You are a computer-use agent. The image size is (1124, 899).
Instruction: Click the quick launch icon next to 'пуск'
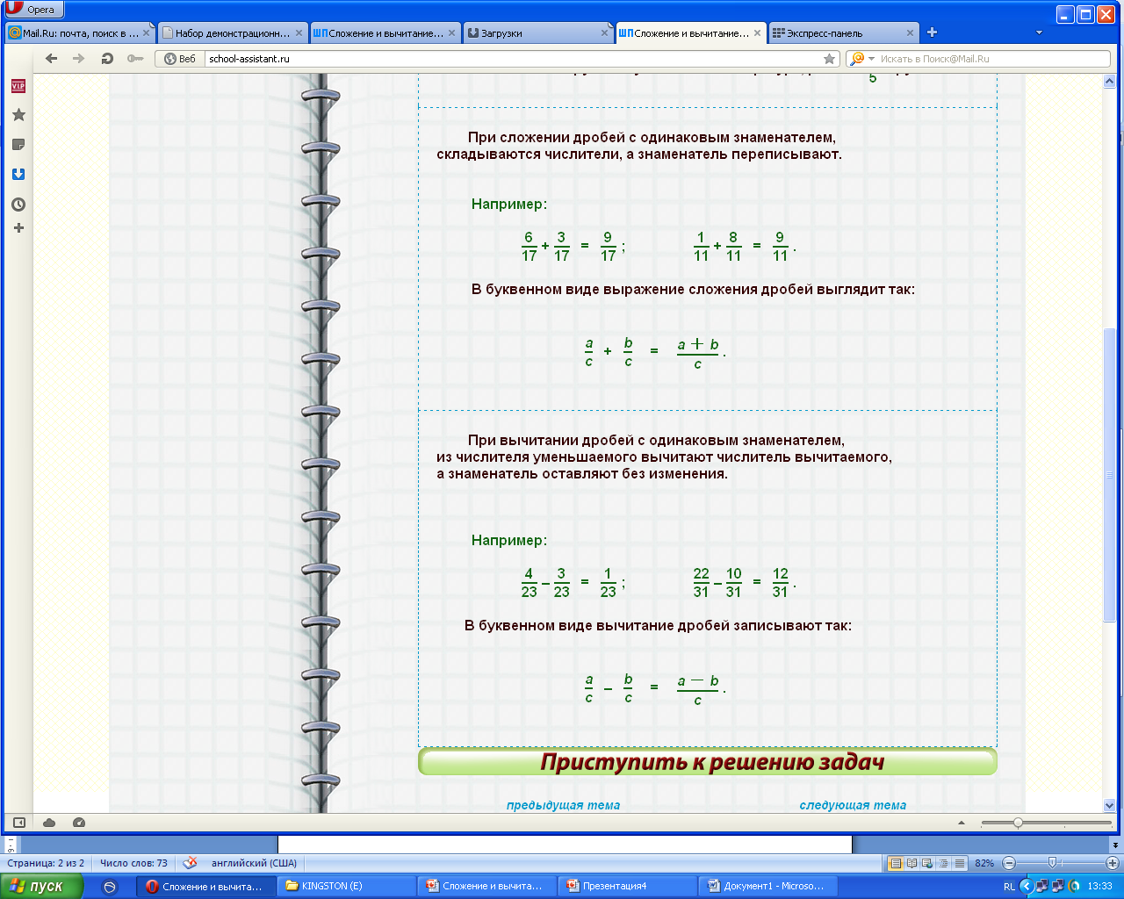pyautogui.click(x=110, y=887)
